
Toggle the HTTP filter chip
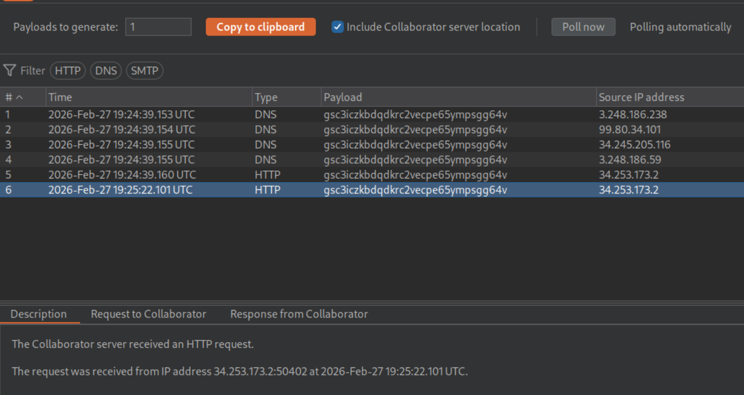[x=68, y=71]
